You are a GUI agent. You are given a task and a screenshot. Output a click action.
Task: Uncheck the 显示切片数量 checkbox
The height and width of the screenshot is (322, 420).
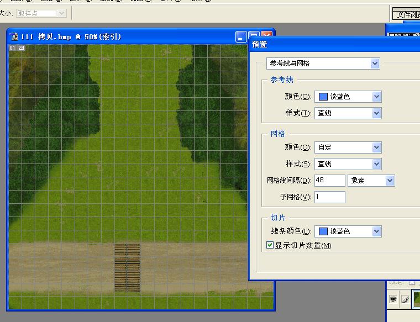[x=270, y=245]
